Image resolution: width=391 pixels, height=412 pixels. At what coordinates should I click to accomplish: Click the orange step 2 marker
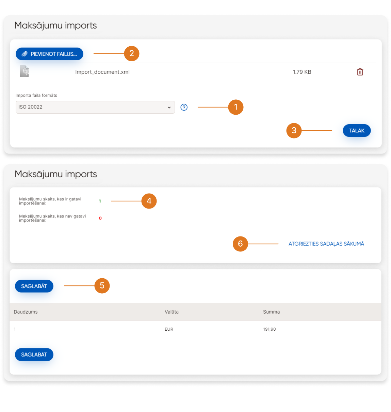tap(132, 54)
